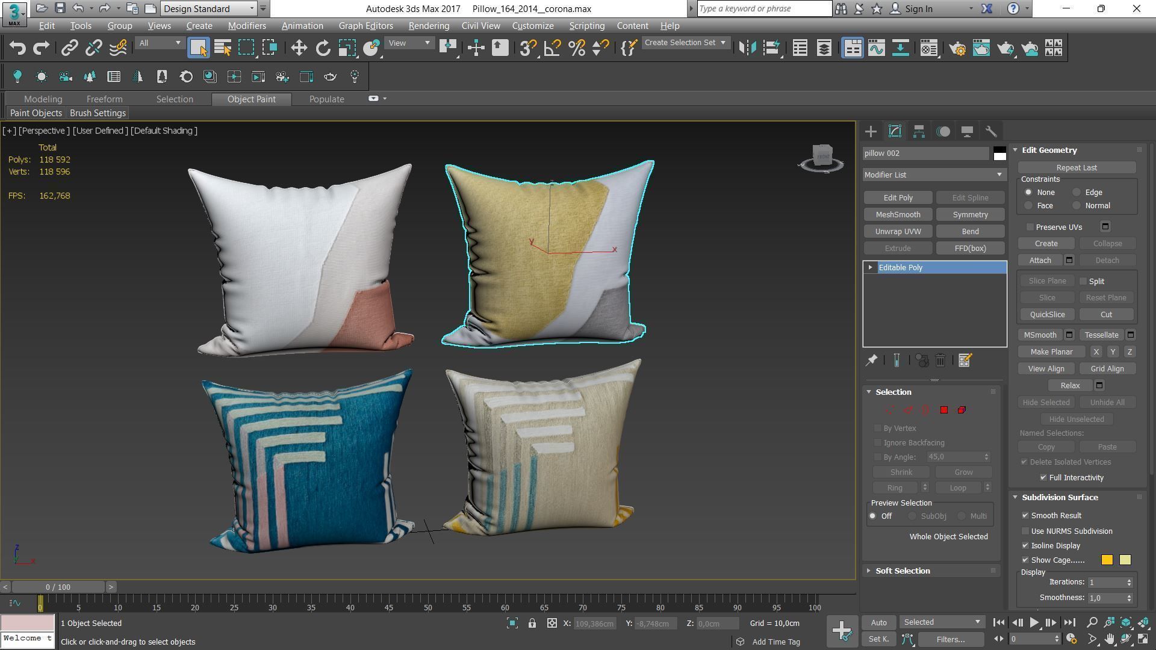Viewport: 1156px width, 650px height.
Task: Expand the Editable Poly stack entry
Action: (870, 268)
